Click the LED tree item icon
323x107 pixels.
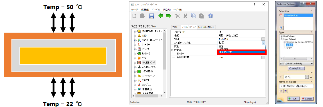coord(139,35)
